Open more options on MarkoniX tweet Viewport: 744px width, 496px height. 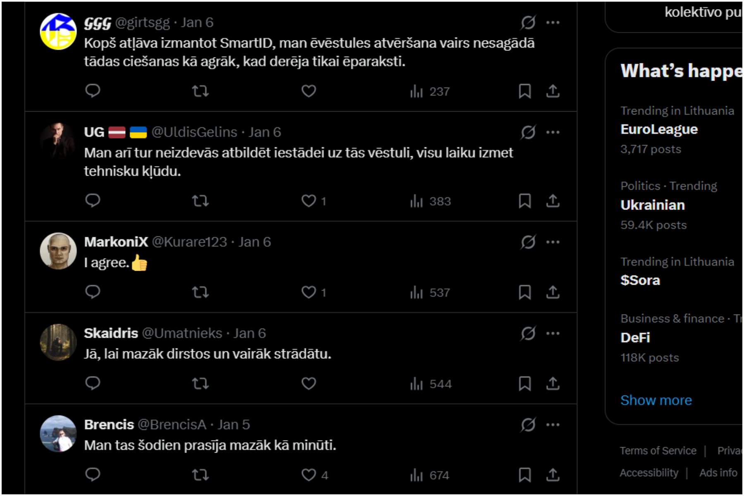click(x=553, y=242)
